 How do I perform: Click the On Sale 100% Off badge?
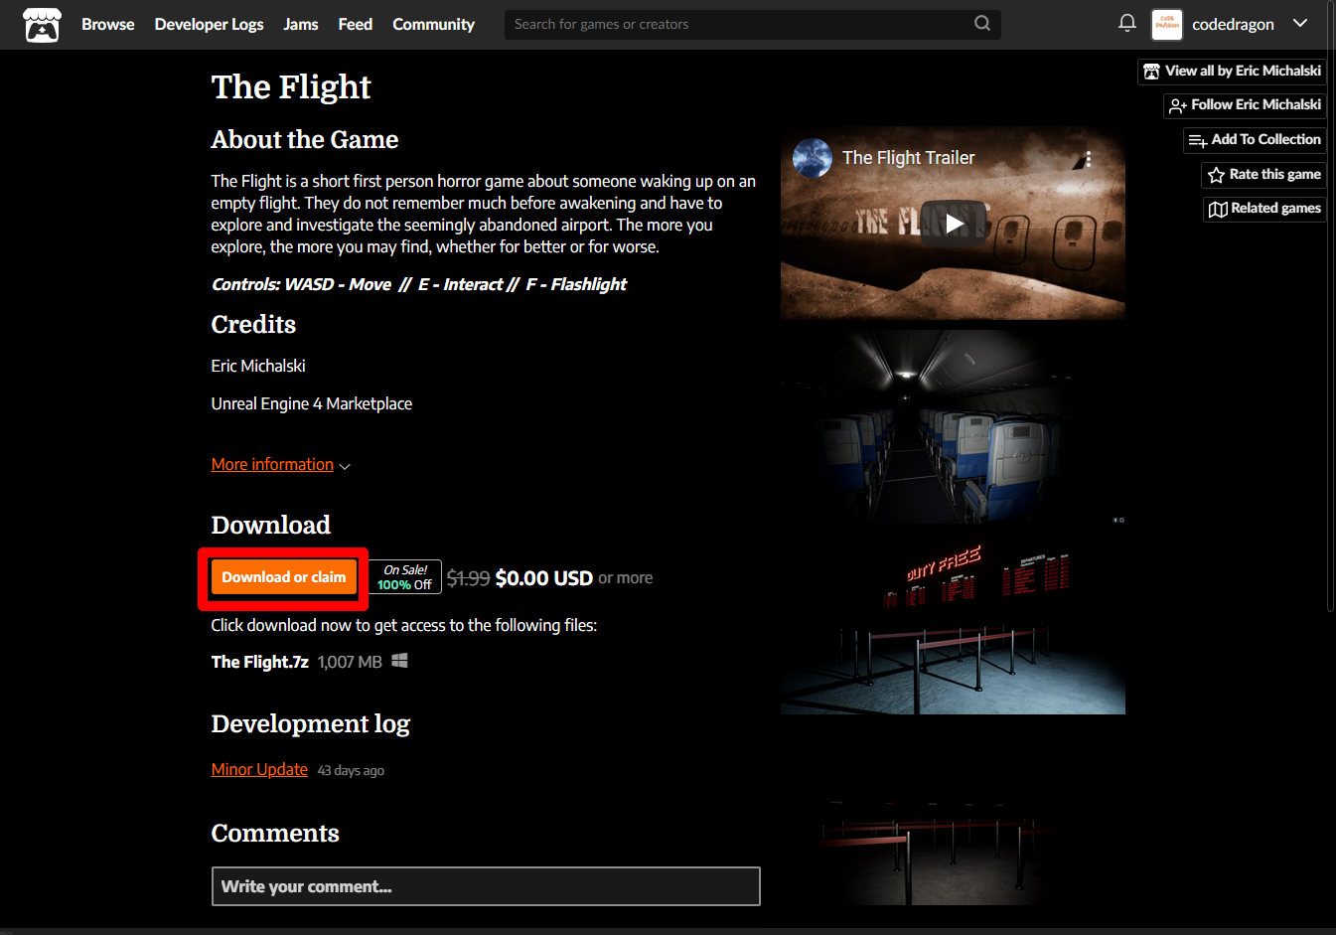[x=405, y=577]
